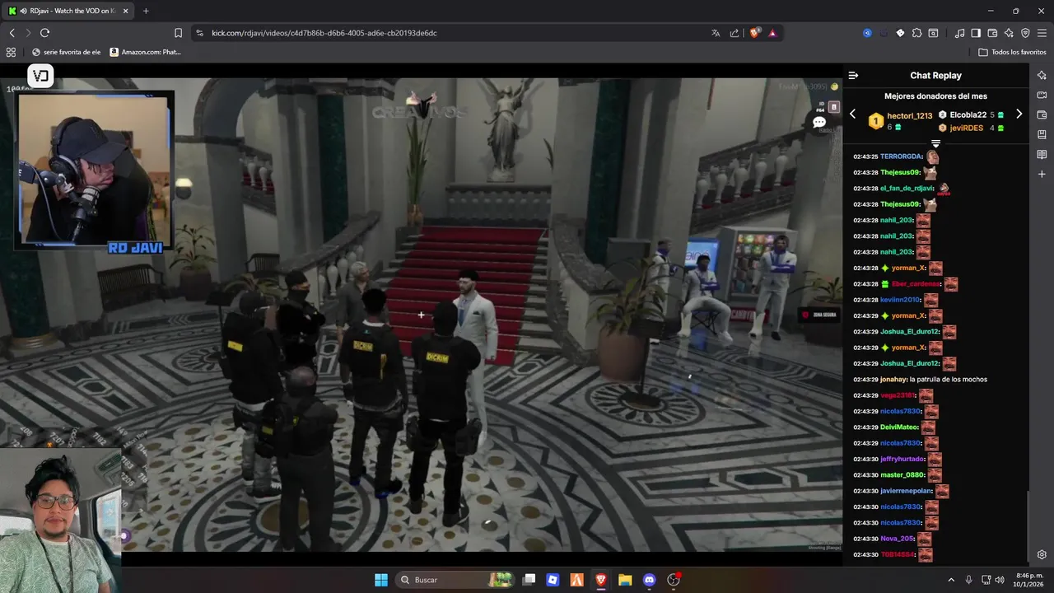Open Discord from the taskbar
The height and width of the screenshot is (593, 1054).
tap(649, 580)
